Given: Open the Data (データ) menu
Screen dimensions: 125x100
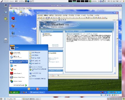Looking at the screenshot, I should pos(77,15).
